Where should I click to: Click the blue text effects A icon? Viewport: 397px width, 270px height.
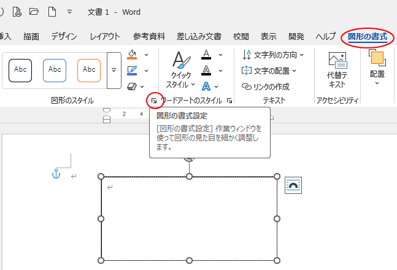point(206,87)
